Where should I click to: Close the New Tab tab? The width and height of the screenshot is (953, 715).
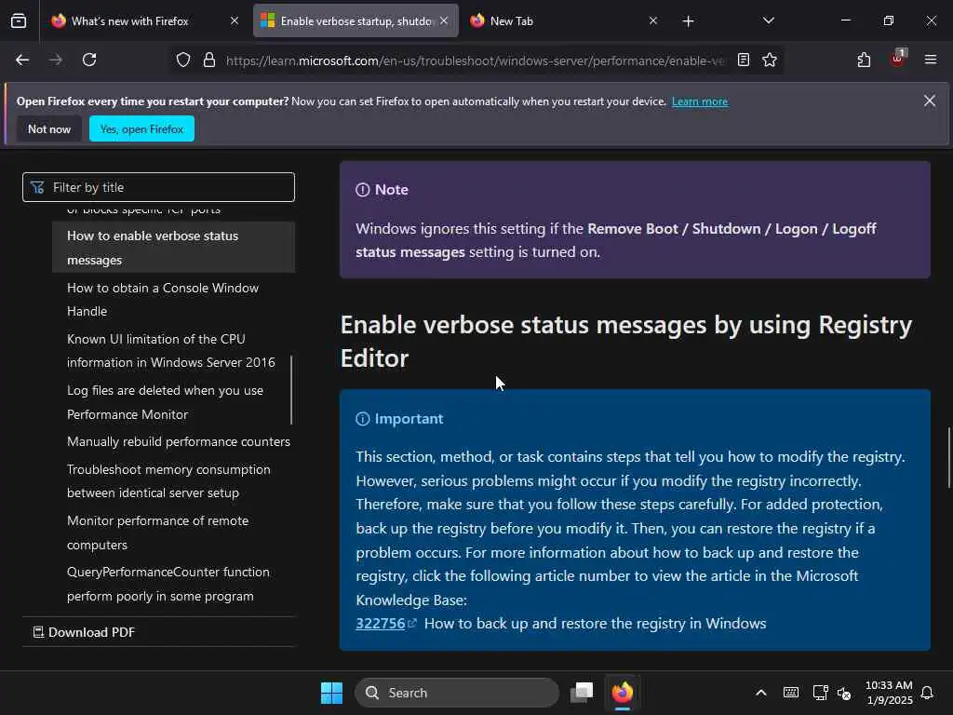652,20
